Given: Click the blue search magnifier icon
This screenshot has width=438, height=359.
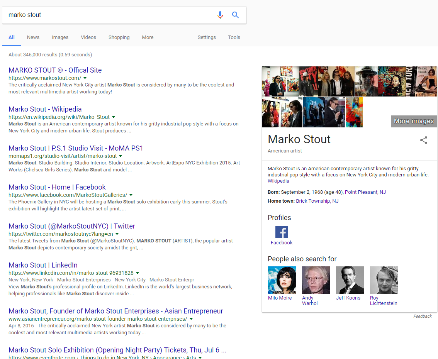Looking at the screenshot, I should pos(236,15).
